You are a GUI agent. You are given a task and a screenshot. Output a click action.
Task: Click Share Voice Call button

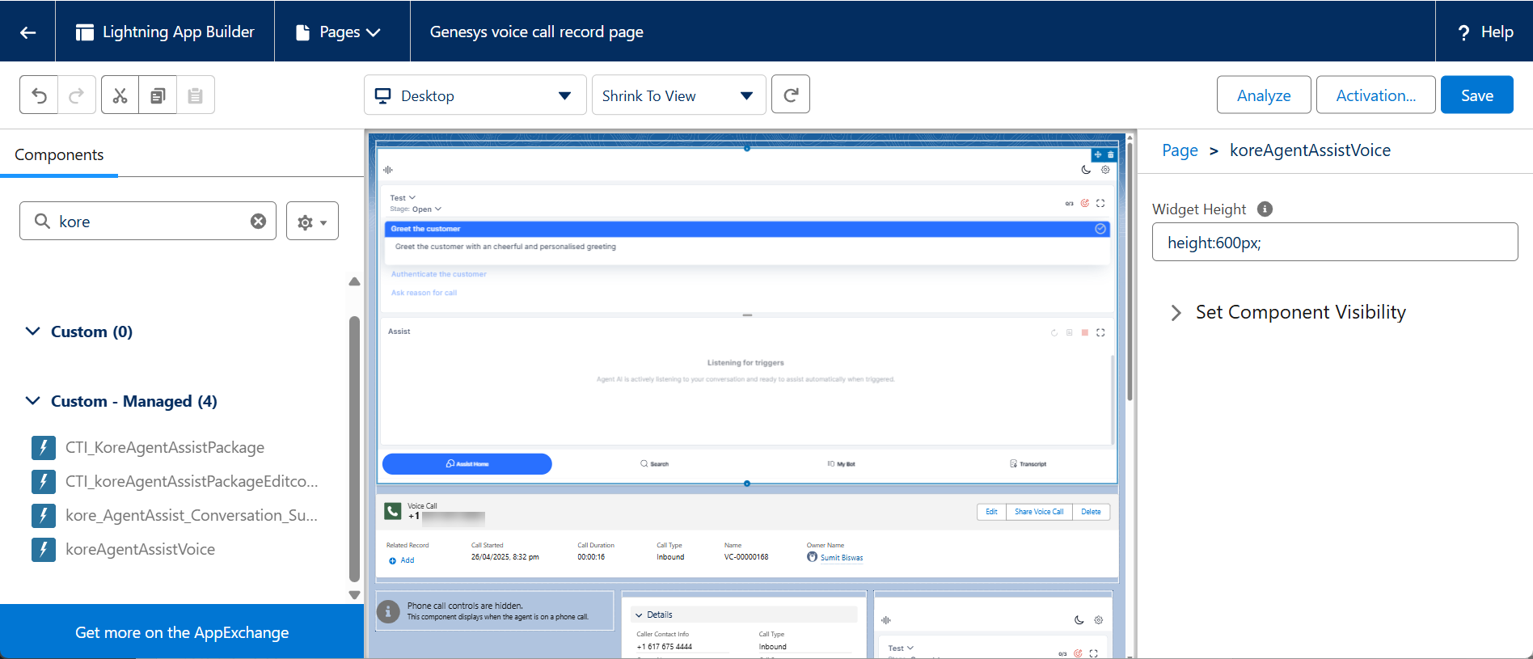1039,512
